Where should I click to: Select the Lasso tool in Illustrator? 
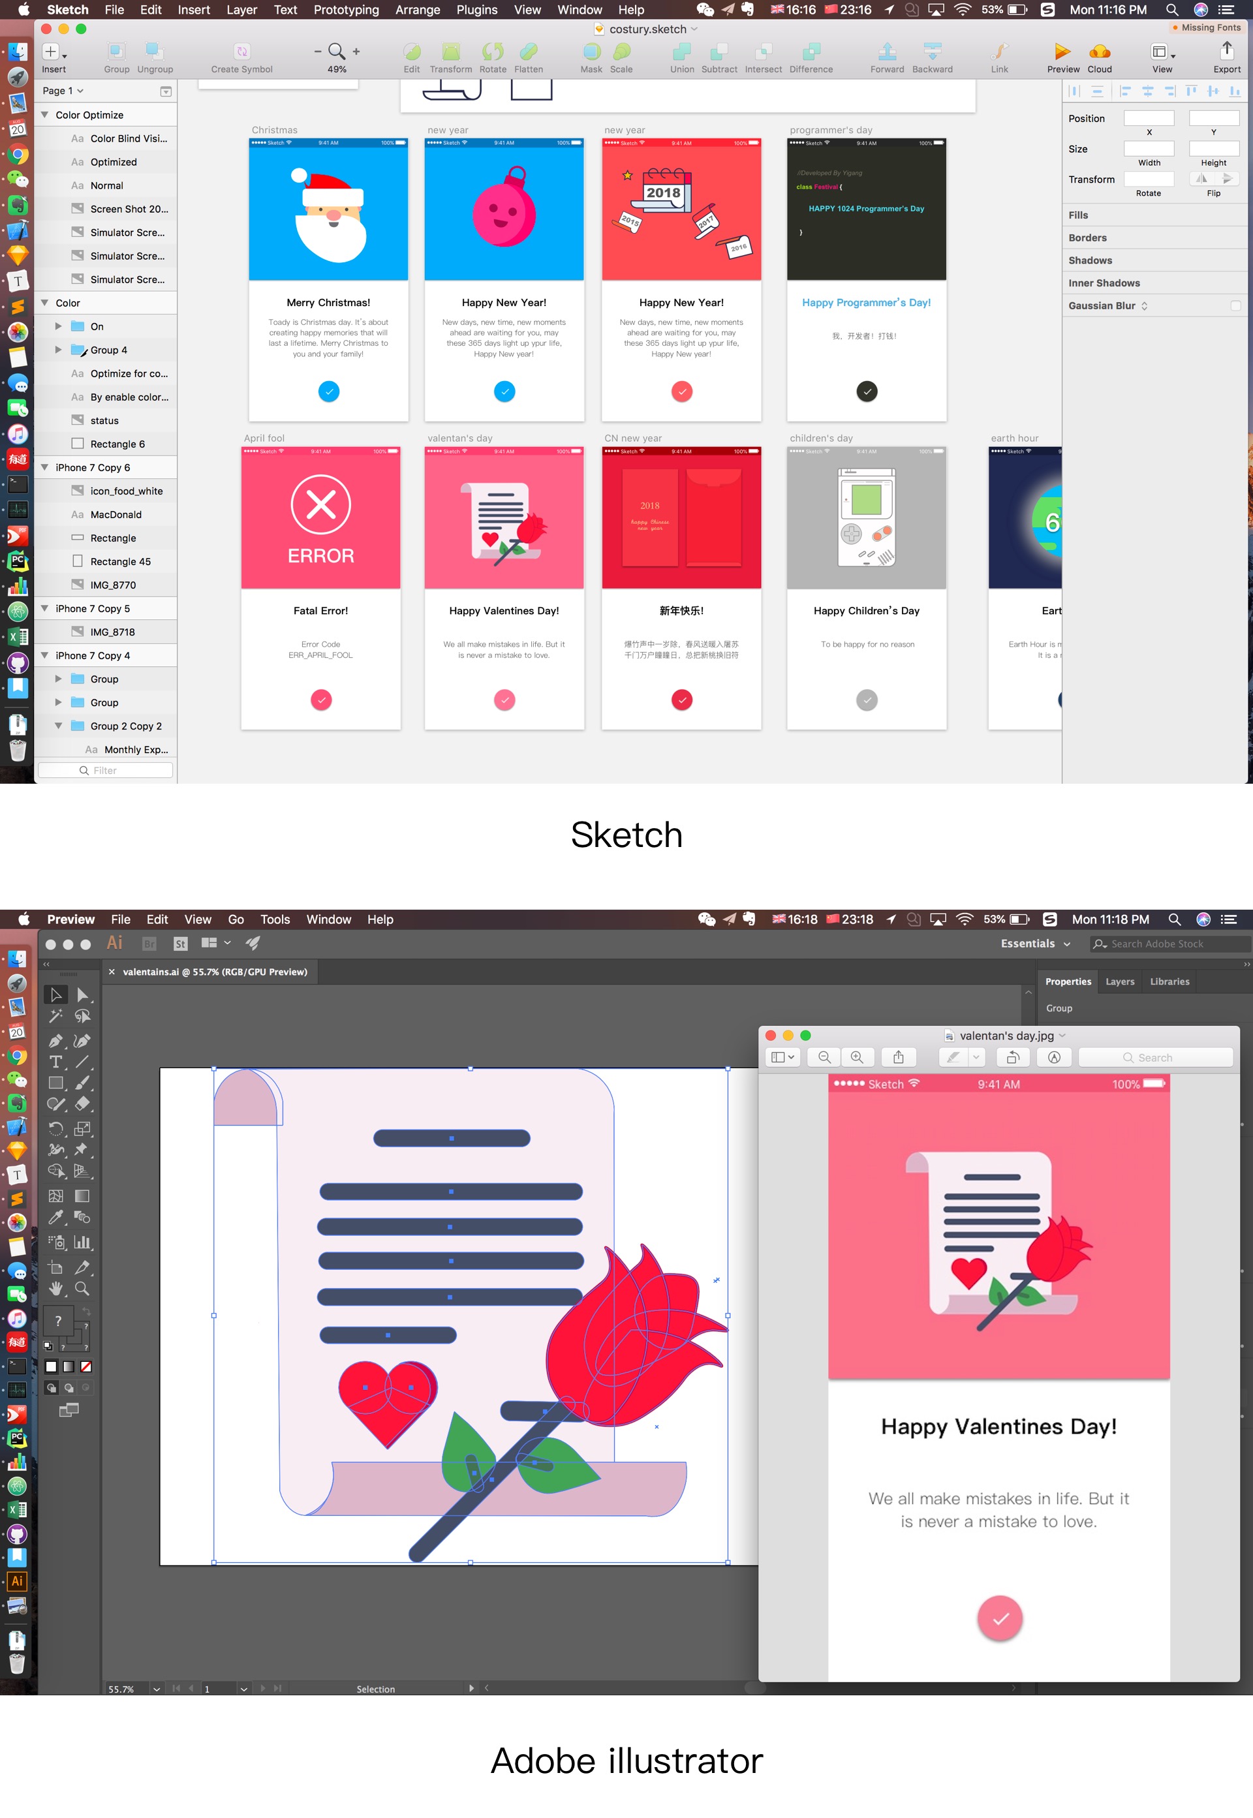(82, 1016)
